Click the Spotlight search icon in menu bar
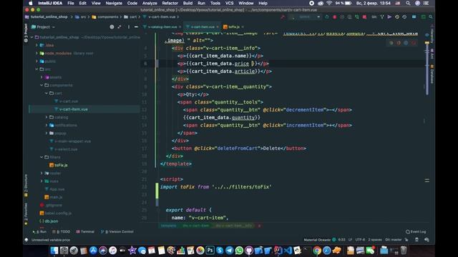The height and width of the screenshot is (257, 458). click(x=408, y=3)
